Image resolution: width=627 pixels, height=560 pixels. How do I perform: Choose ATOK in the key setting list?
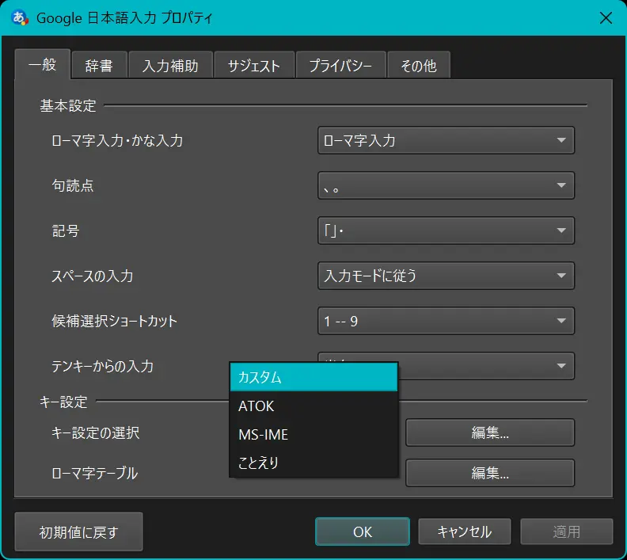pyautogui.click(x=314, y=406)
